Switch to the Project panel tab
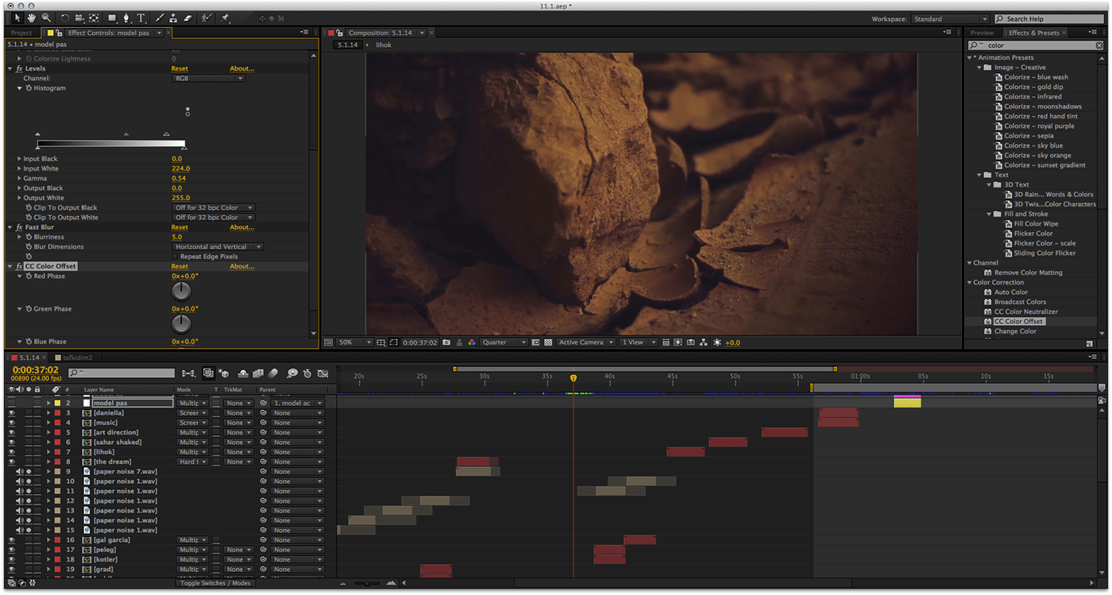The image size is (1112, 595). [x=22, y=33]
